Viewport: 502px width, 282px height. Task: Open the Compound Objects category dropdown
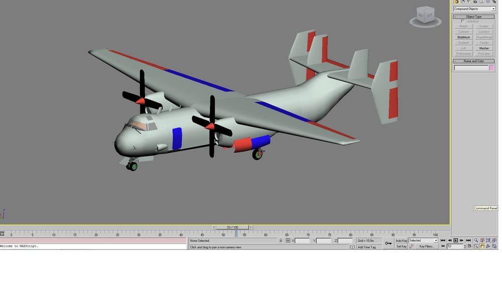[x=474, y=9]
